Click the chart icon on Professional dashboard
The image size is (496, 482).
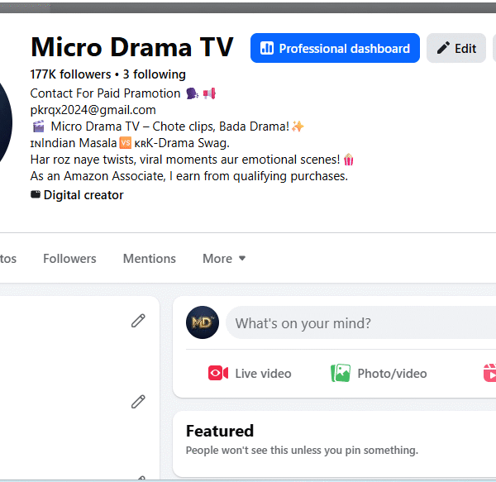(267, 49)
